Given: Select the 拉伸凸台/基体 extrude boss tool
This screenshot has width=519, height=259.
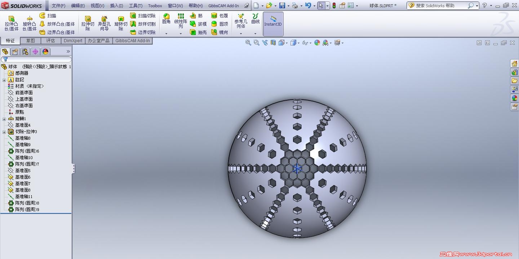Looking at the screenshot, I should pyautogui.click(x=12, y=23).
